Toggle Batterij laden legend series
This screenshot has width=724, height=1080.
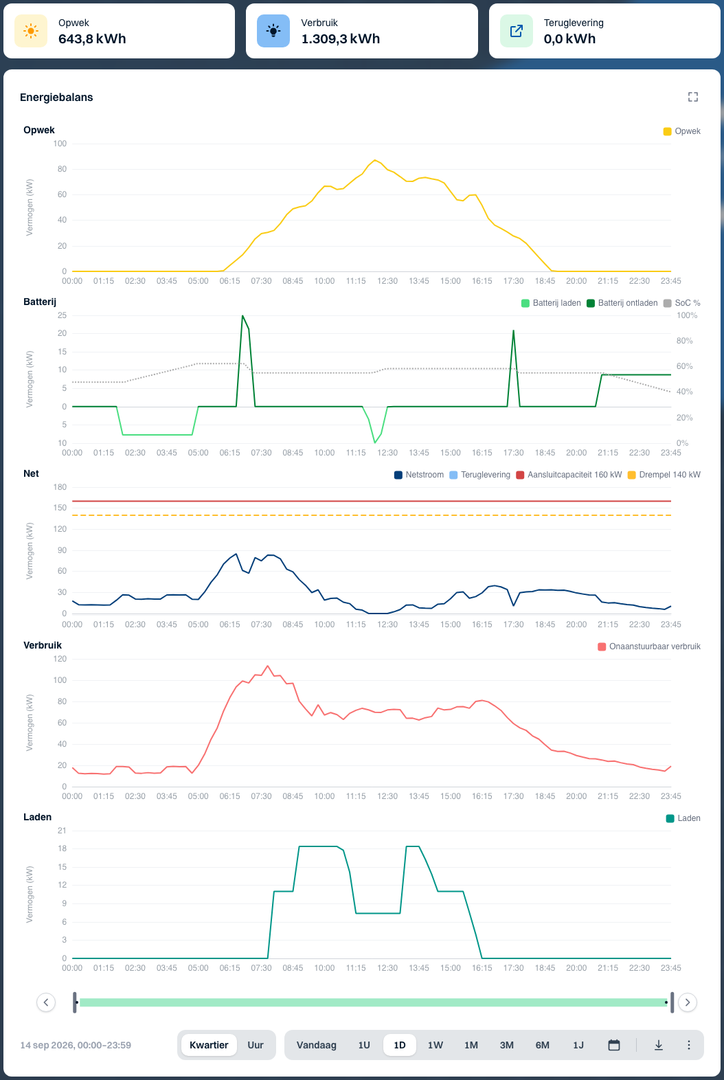pyautogui.click(x=552, y=303)
